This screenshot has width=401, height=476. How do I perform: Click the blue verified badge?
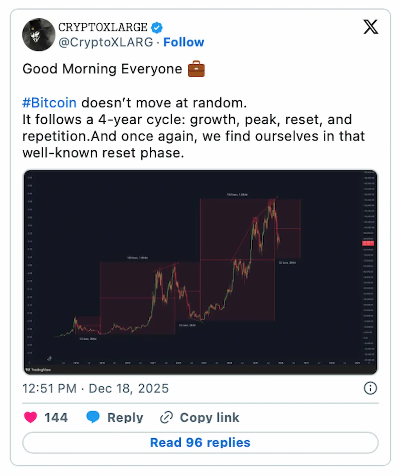pyautogui.click(x=157, y=27)
